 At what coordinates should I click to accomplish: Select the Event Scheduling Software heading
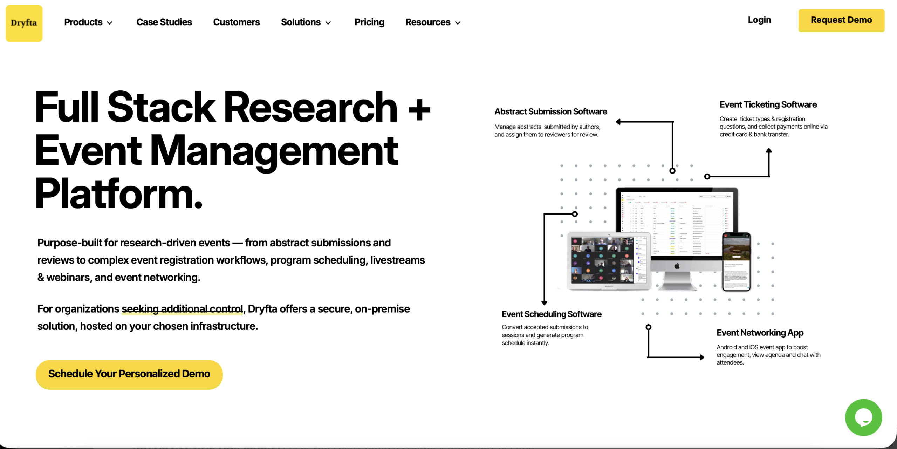(551, 314)
